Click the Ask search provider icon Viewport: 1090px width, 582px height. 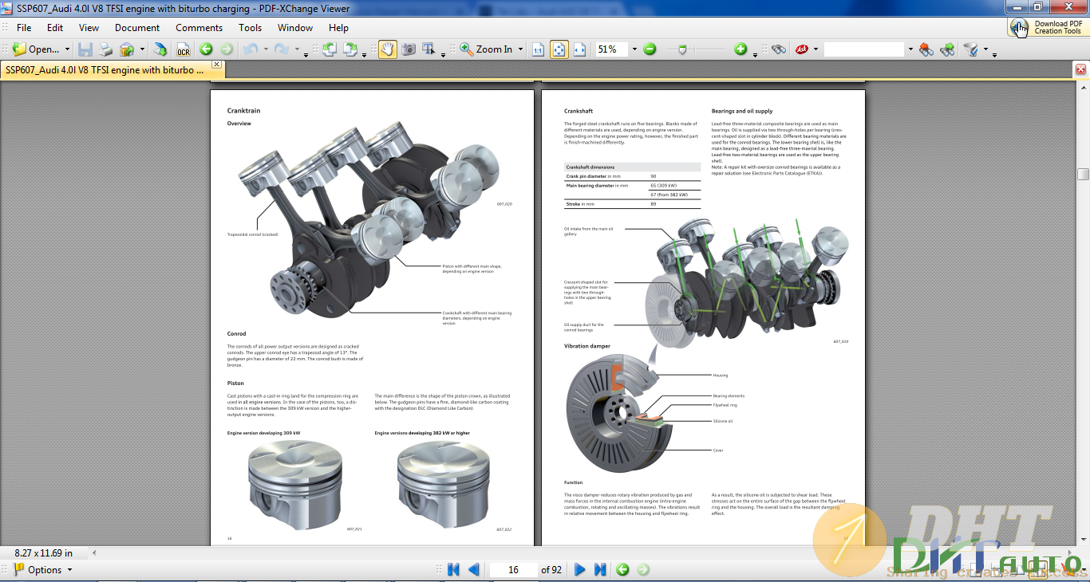[x=802, y=49]
